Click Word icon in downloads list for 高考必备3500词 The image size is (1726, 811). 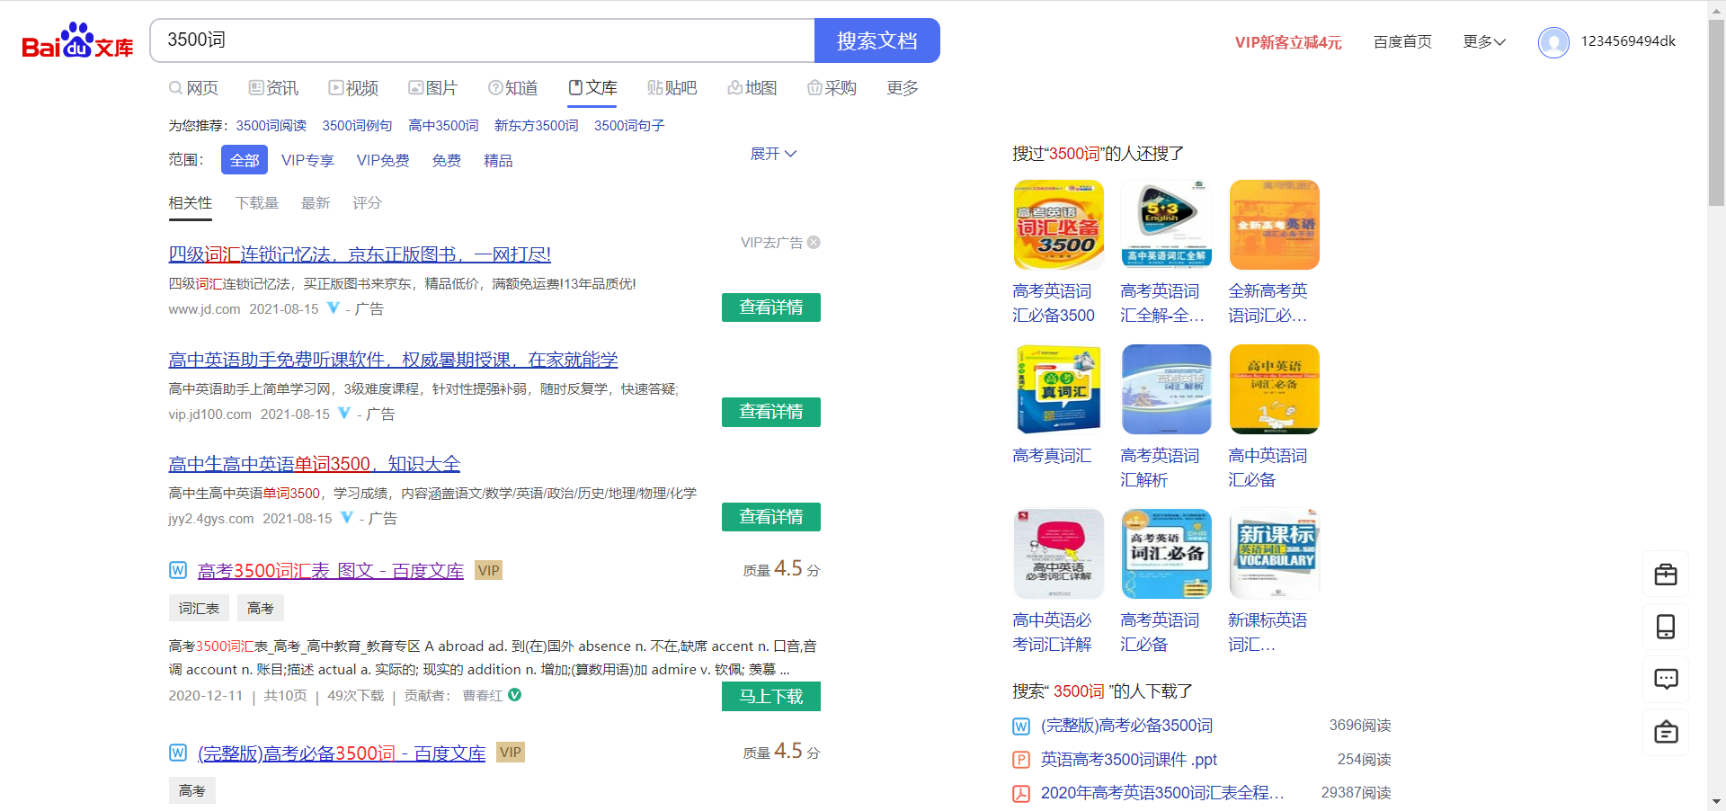(1021, 726)
